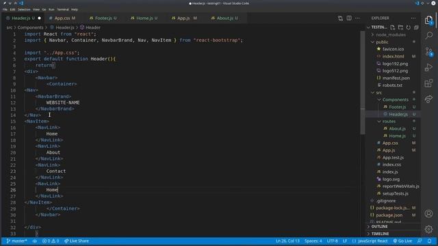Screen dimensions: 438x246
Task: Open the Extensions view
Action: pyautogui.click(x=429, y=83)
